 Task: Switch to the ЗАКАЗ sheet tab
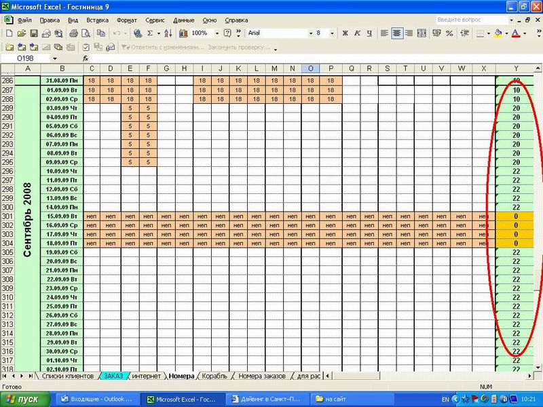click(x=113, y=375)
